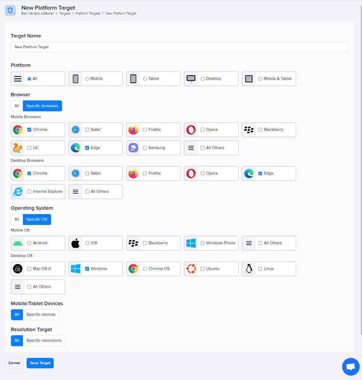
Task: Select the Specific OS tab
Action: pyautogui.click(x=37, y=219)
